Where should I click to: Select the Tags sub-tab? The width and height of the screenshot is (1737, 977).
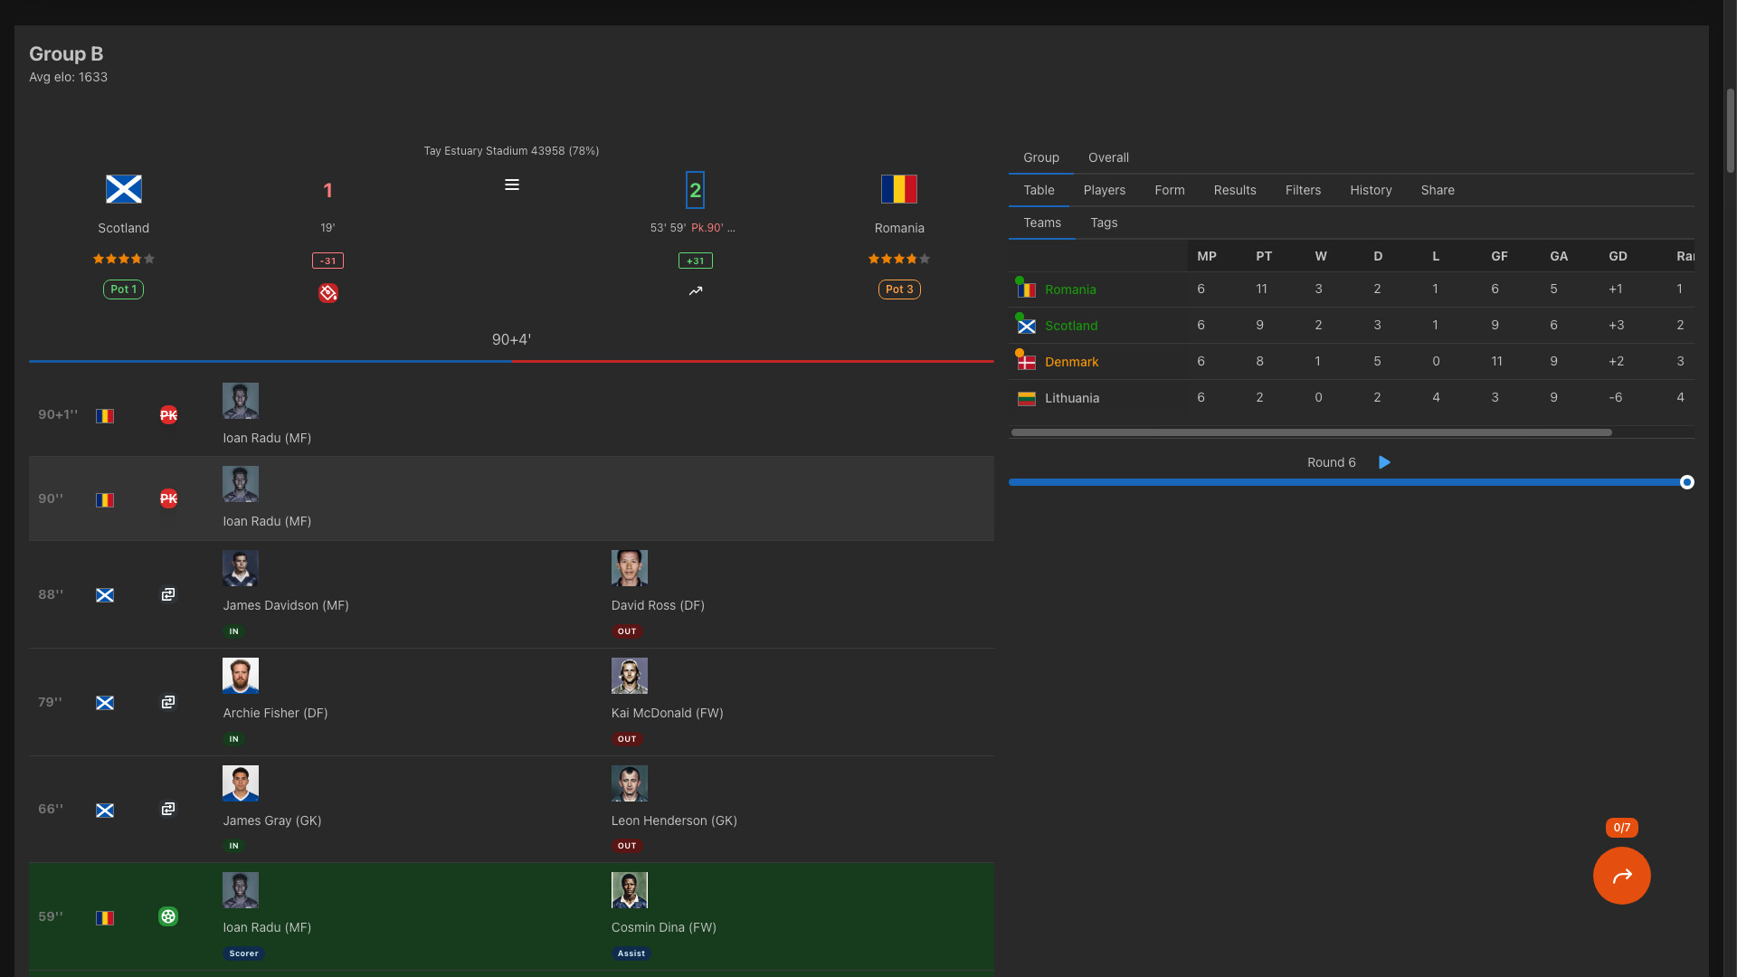[x=1104, y=223]
